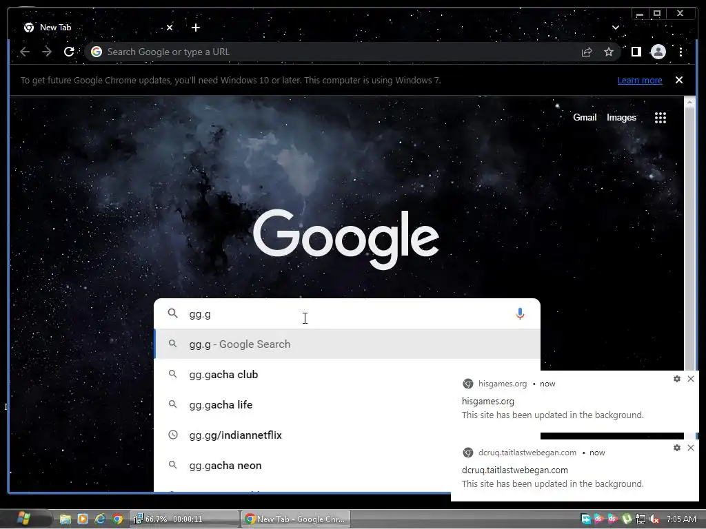Select the 'gg.gacha life' suggestion
Screen dimensions: 706x529
pos(303,405)
